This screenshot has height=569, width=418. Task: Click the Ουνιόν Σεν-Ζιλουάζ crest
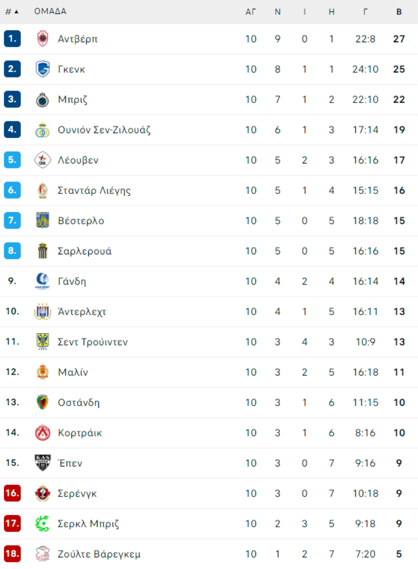tap(43, 130)
